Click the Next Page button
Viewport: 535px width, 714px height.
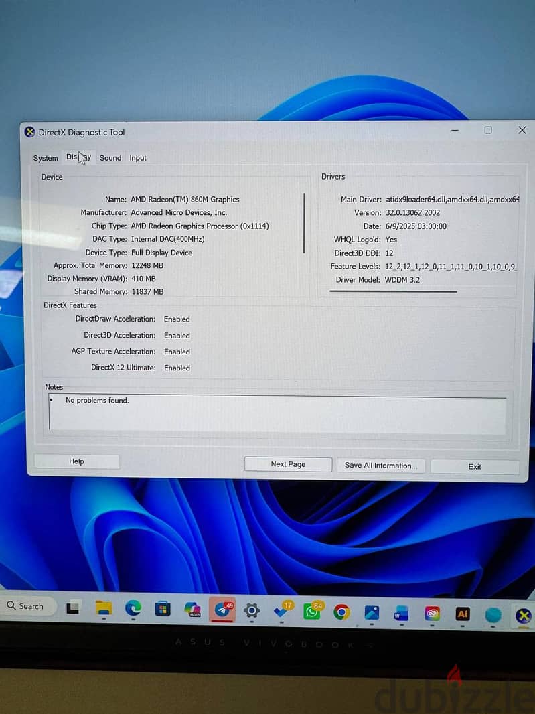[x=288, y=464]
